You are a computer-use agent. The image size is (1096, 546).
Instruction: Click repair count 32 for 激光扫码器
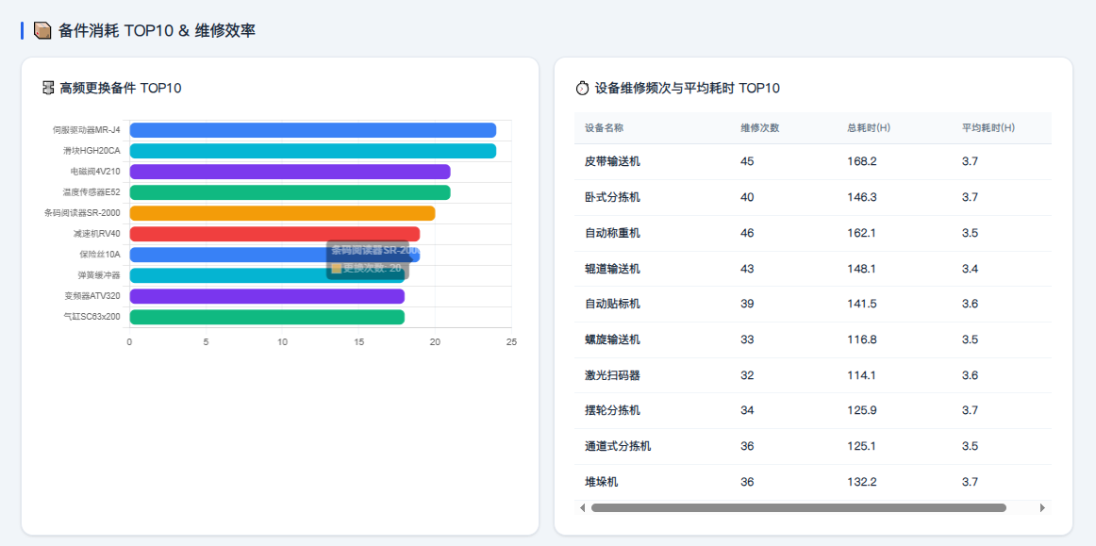click(x=747, y=375)
